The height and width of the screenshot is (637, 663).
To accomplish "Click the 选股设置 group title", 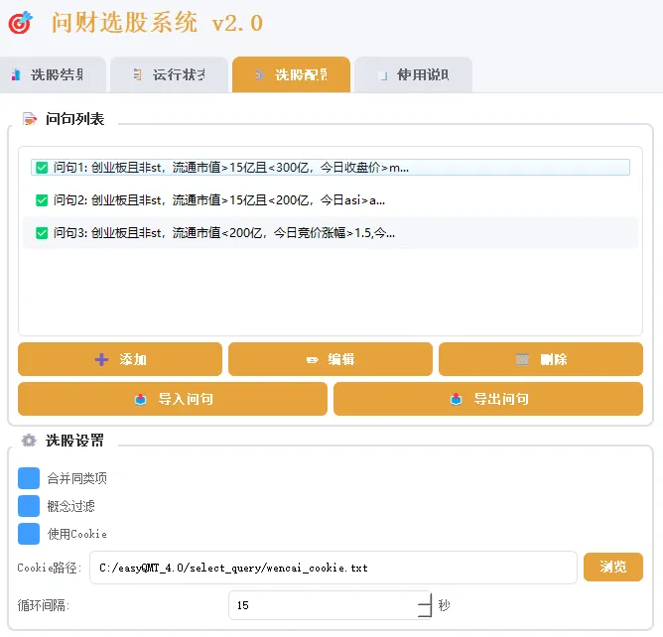I will (74, 441).
